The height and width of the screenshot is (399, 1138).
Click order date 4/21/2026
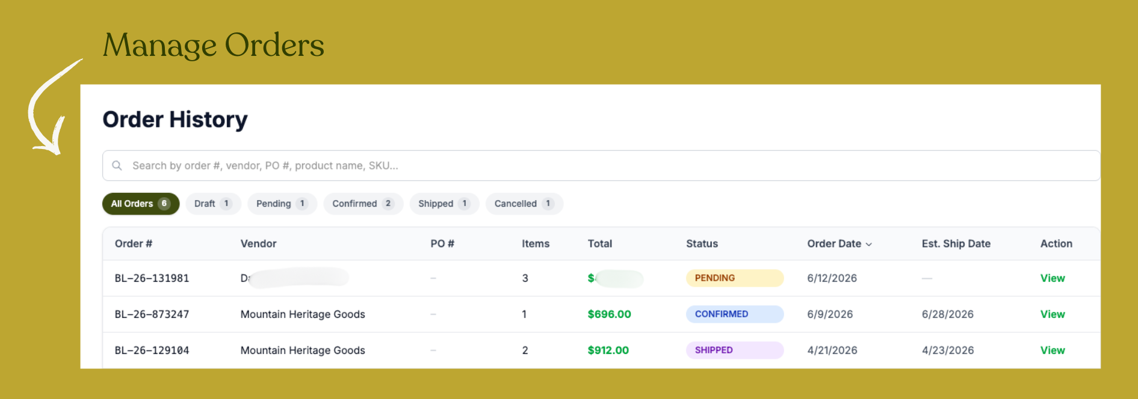832,350
